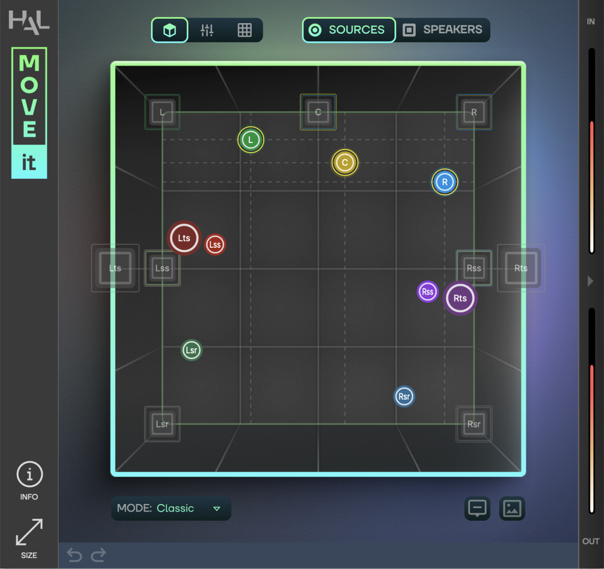Select the blue Rsr source puck
The image size is (604, 569).
pos(404,396)
